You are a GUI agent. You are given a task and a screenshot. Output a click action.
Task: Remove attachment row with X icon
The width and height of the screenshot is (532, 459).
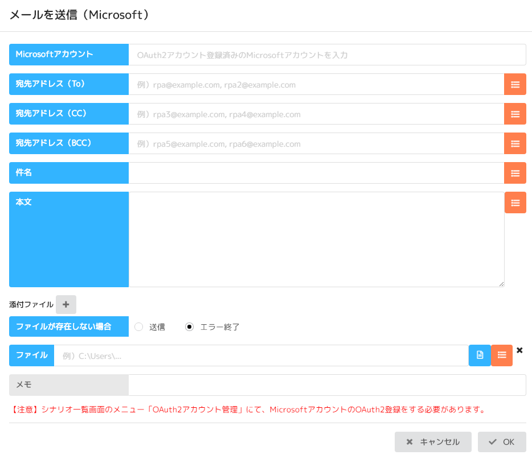click(x=519, y=350)
